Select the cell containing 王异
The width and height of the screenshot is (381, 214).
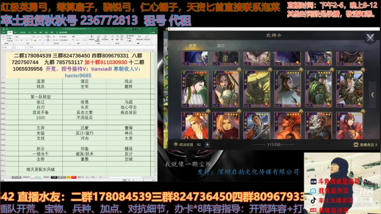click(41, 128)
